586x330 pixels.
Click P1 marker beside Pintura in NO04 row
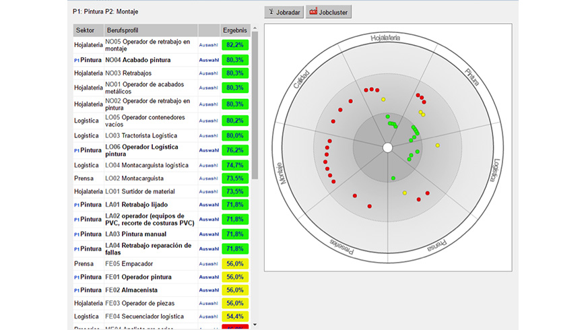(x=77, y=60)
